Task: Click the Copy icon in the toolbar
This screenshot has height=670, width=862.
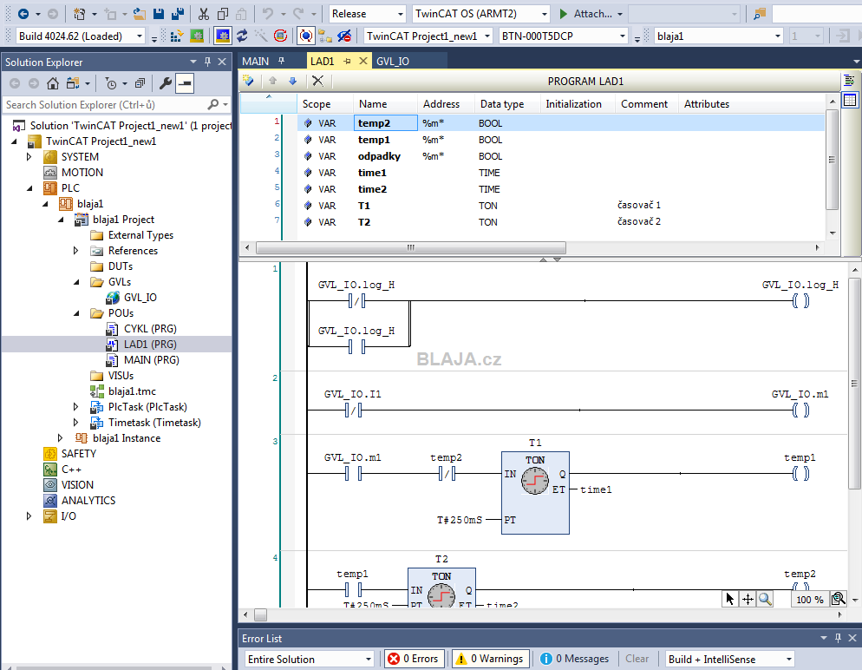Action: (x=223, y=14)
